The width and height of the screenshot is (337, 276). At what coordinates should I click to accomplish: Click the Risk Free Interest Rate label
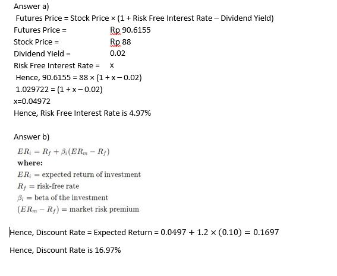(x=56, y=65)
